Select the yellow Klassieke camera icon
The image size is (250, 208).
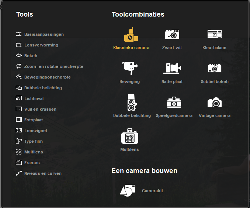point(131,35)
